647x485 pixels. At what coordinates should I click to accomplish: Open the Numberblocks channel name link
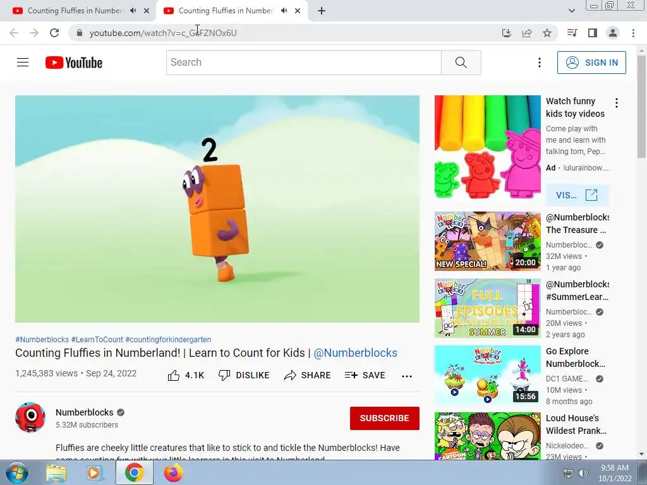tap(85, 412)
